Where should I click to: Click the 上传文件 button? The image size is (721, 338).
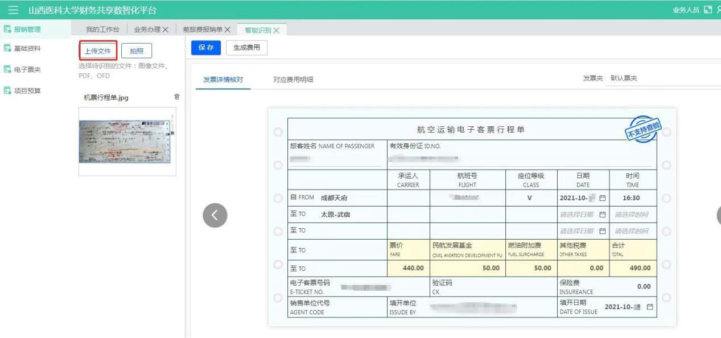[98, 51]
